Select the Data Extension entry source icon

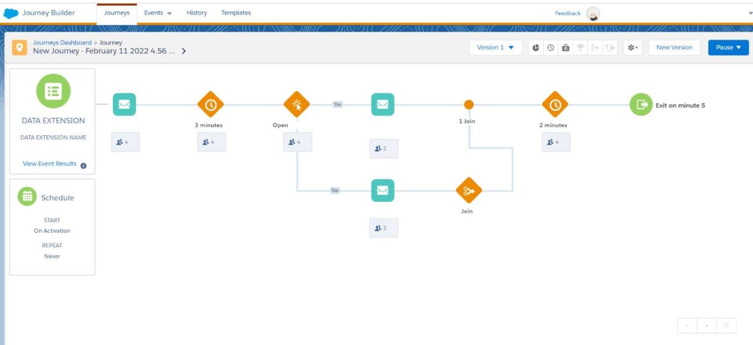coord(53,91)
